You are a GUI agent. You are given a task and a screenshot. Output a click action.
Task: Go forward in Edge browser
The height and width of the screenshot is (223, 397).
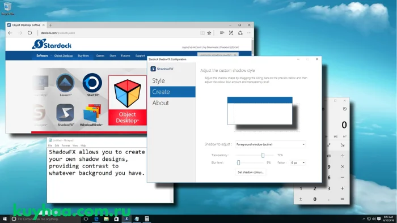point(20,33)
